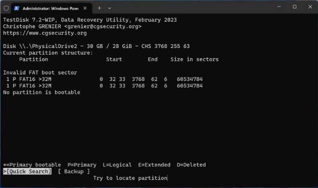318x188 pixels.
Task: Click the 'No partition is bootable' line
Action: [x=41, y=92]
